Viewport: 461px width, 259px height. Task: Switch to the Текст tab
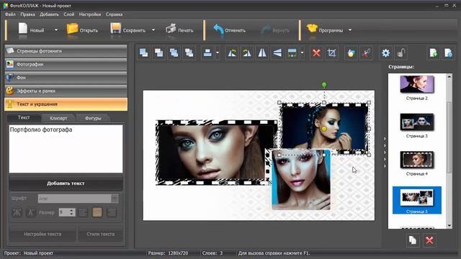click(24, 117)
